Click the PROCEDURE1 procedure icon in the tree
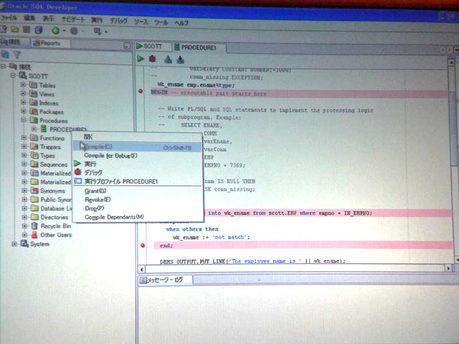459x344 pixels. (x=44, y=128)
